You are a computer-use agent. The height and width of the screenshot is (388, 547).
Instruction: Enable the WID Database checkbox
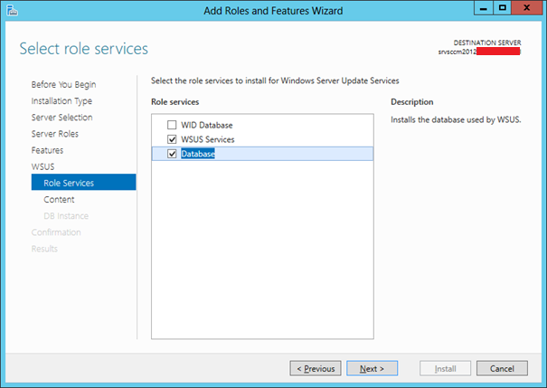(x=172, y=125)
